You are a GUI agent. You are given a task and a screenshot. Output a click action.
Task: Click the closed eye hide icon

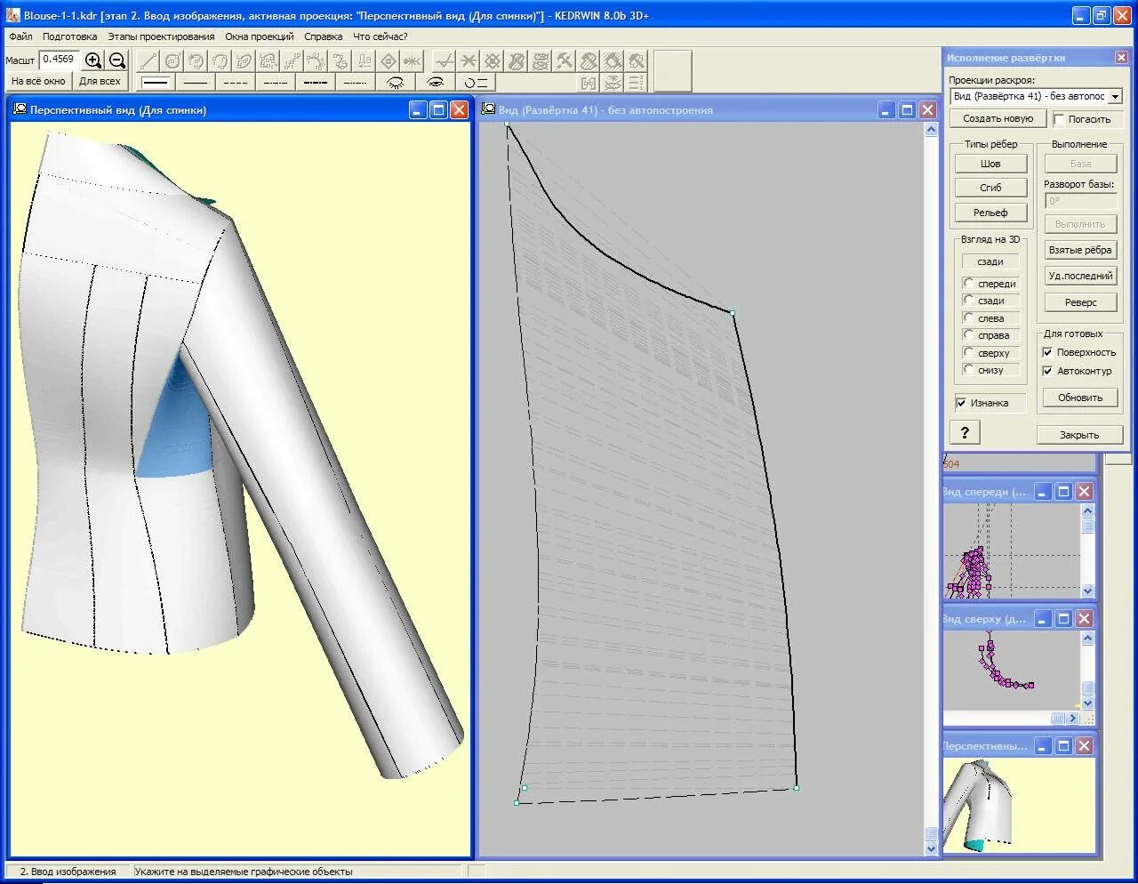(x=396, y=82)
